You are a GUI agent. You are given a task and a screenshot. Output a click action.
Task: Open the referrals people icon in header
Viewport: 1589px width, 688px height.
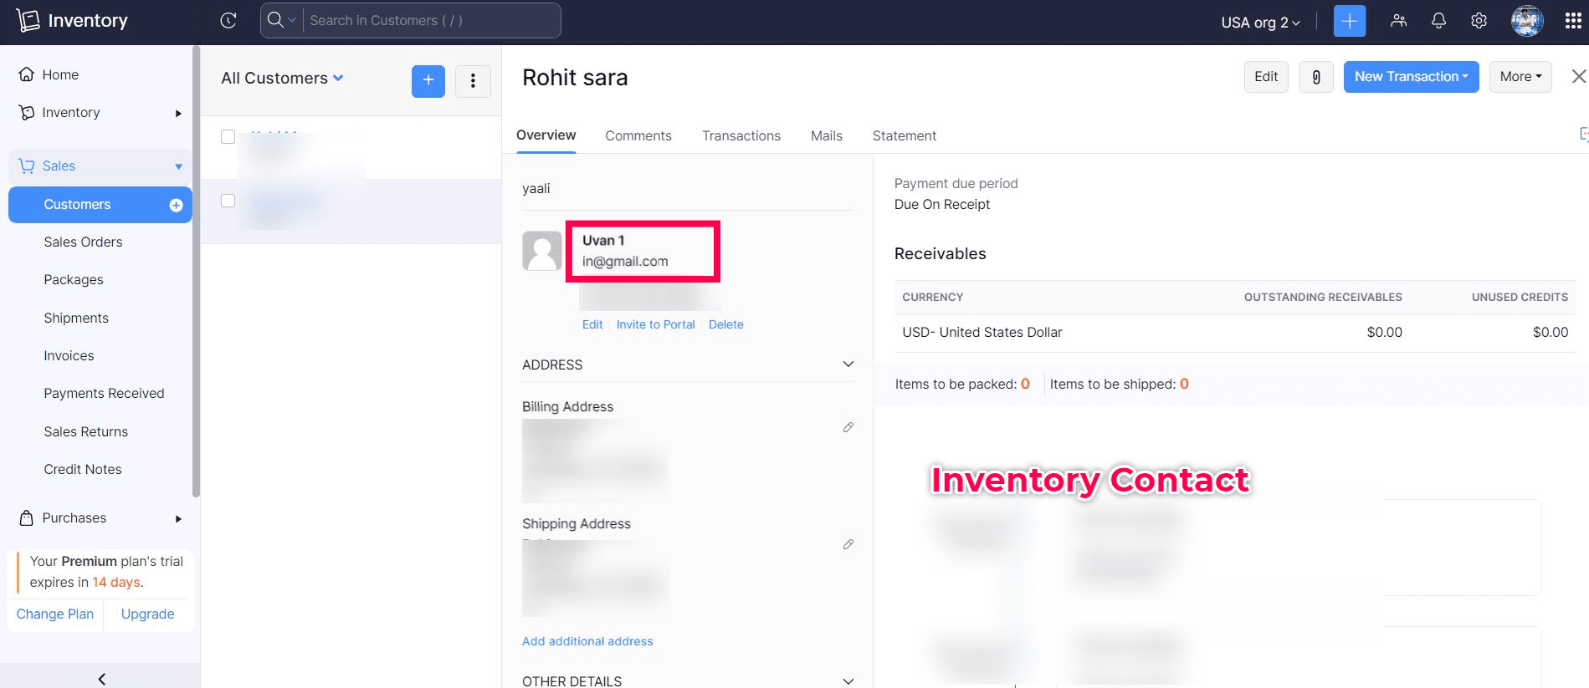tap(1398, 21)
